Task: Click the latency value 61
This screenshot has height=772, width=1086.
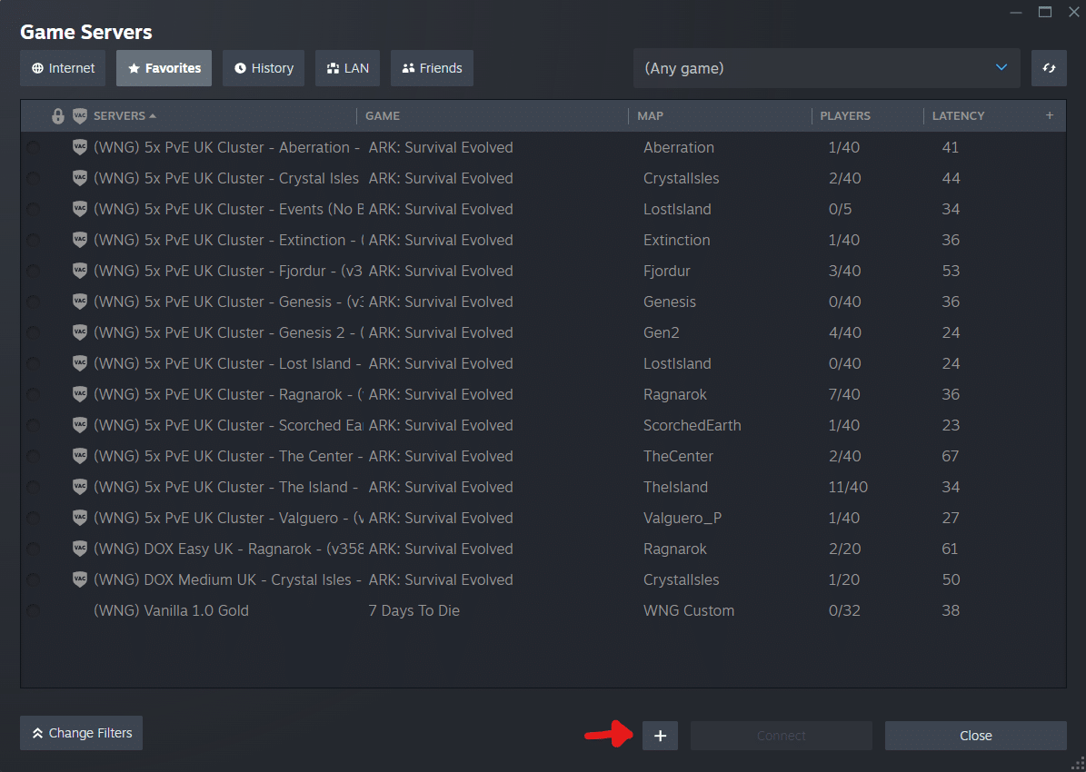Action: [x=950, y=549]
